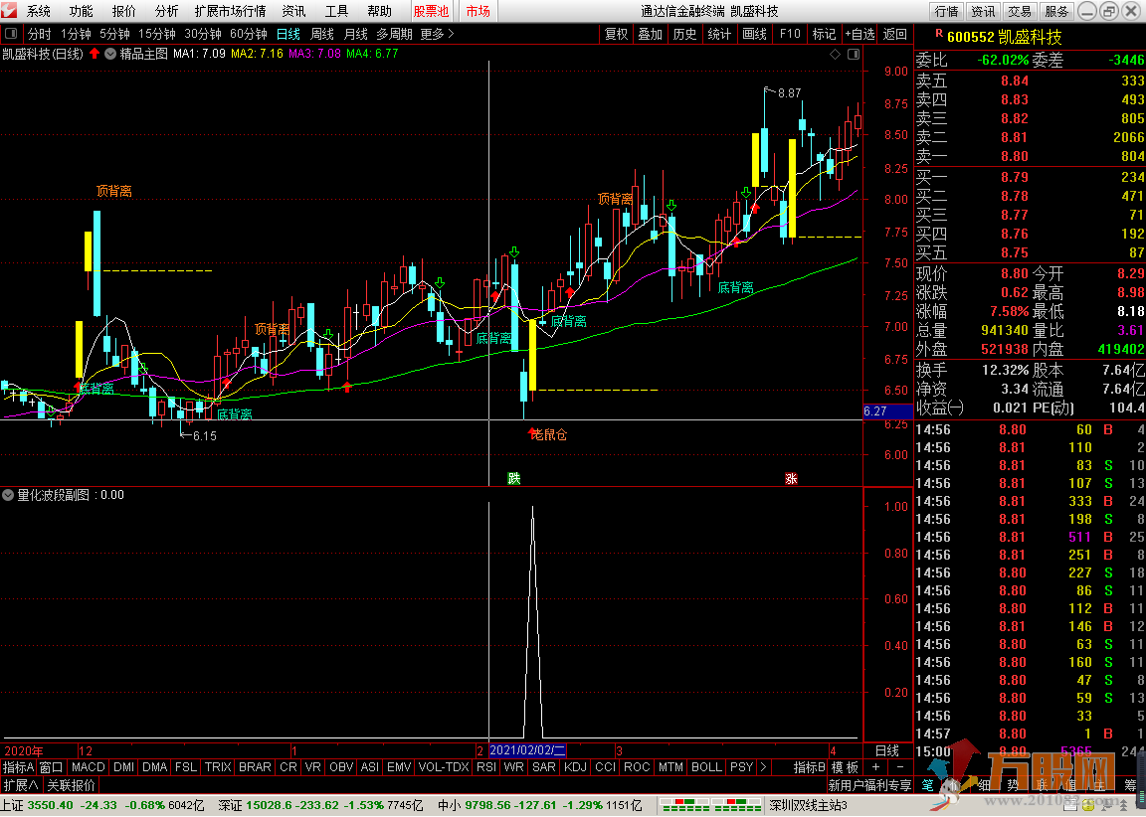Screen dimensions: 1146x817
Task: Click the 交易 button in title bar
Action: tap(1019, 11)
